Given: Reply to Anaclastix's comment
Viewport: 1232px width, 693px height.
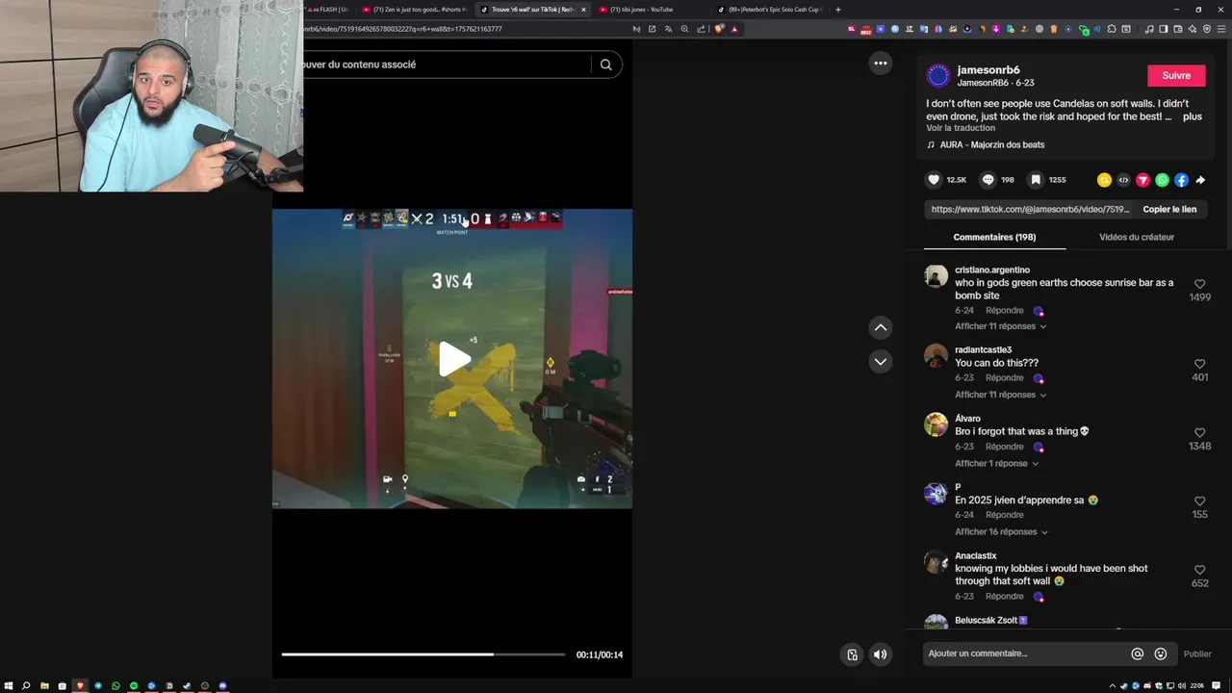Looking at the screenshot, I should pos(1004,597).
